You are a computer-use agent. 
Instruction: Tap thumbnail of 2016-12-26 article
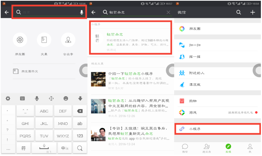coord(98,106)
